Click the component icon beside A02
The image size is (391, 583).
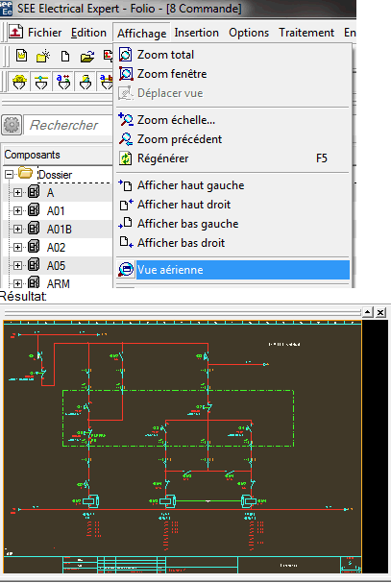point(34,247)
